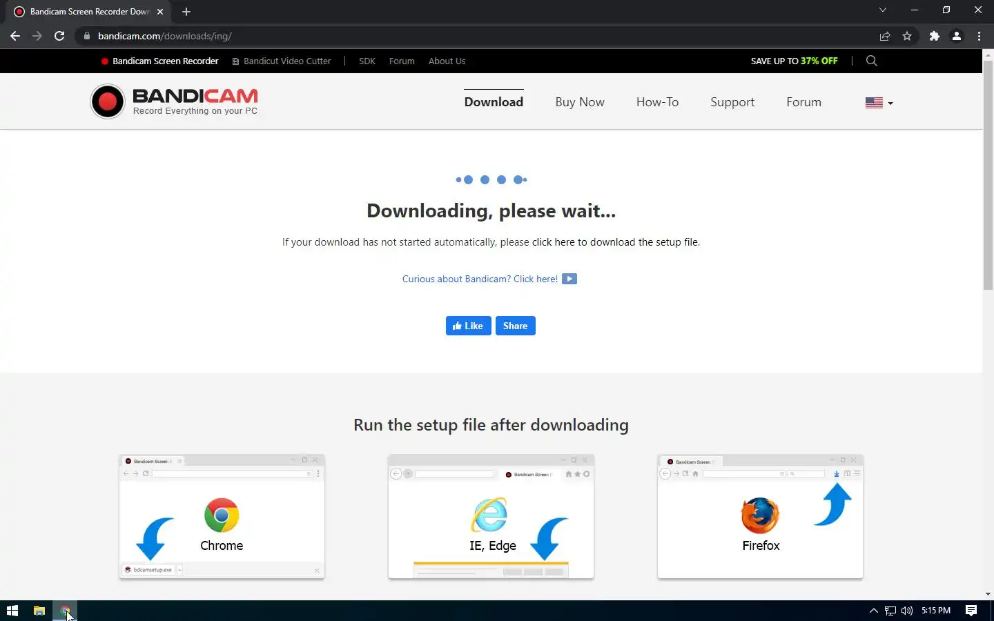Click the lock icon in address bar
This screenshot has width=994, height=621.
point(86,36)
